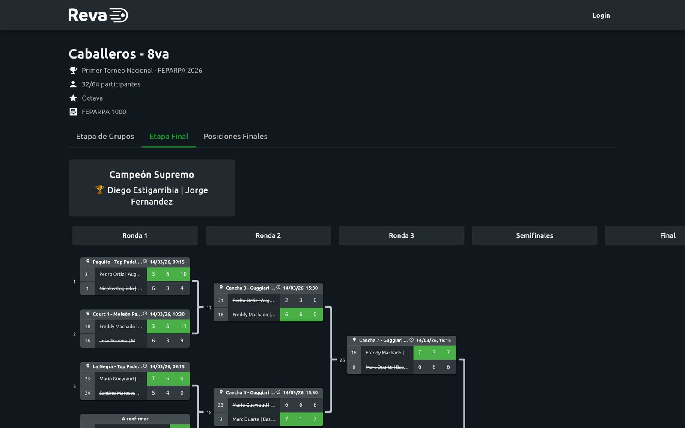Click the Ronda 3 column header
This screenshot has width=685, height=428.
point(401,235)
